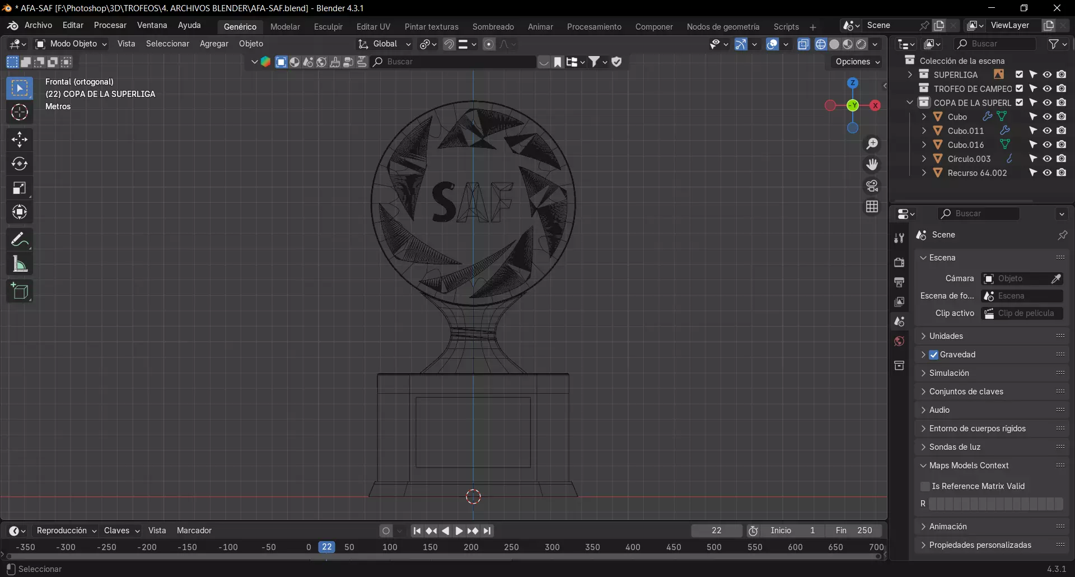Screen dimensions: 1075x577
Task: Toggle auto keying record button
Action: (x=386, y=531)
